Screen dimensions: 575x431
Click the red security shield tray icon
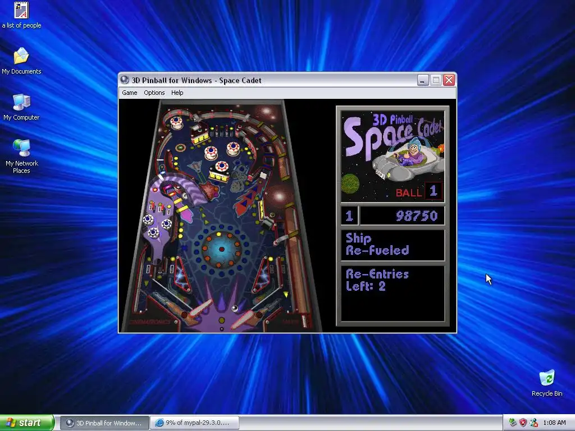(523, 423)
